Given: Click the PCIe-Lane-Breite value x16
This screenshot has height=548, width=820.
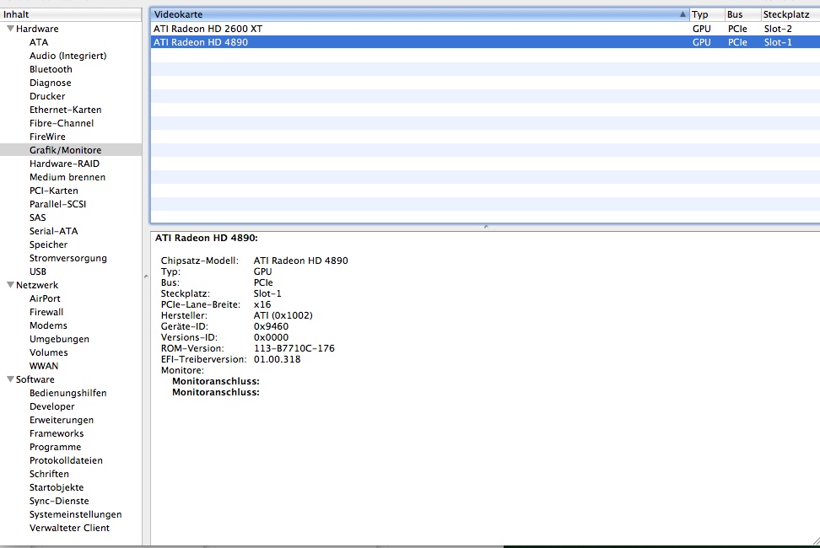Looking at the screenshot, I should (x=262, y=304).
